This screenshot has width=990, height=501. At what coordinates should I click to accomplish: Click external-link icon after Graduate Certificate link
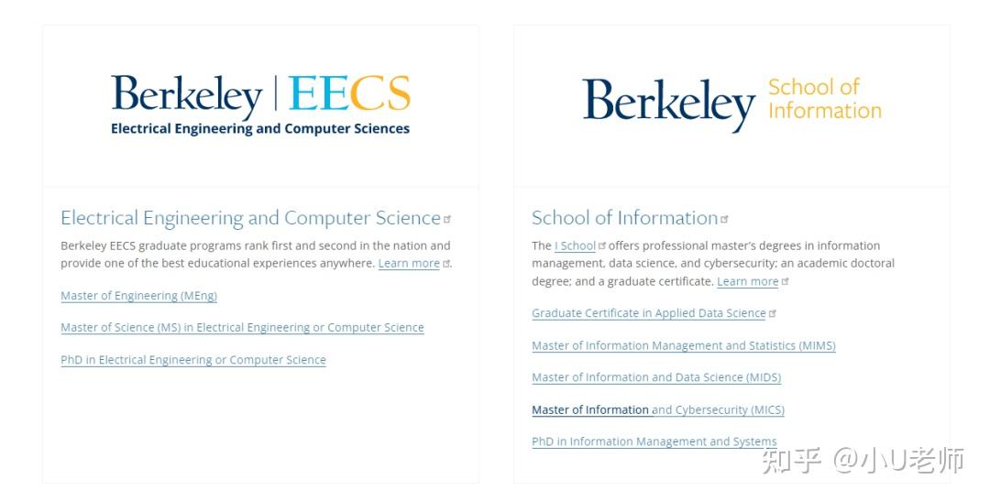tap(773, 313)
